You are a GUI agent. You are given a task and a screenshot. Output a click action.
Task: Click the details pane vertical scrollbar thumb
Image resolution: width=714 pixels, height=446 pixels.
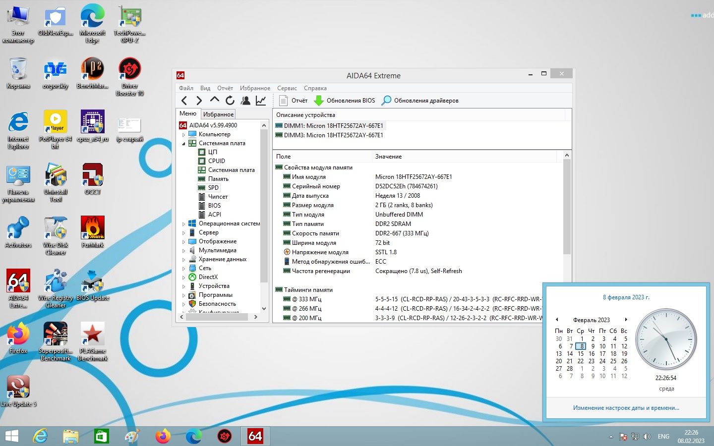click(567, 207)
